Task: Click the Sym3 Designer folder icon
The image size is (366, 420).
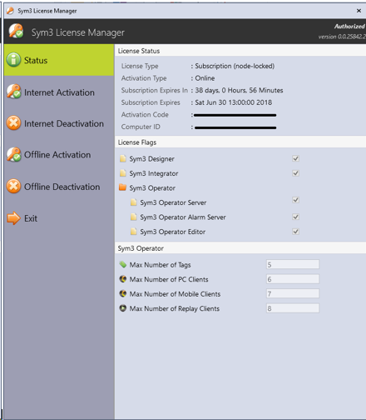Action: pos(122,158)
